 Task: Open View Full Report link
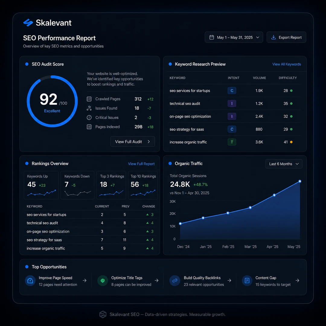click(141, 164)
